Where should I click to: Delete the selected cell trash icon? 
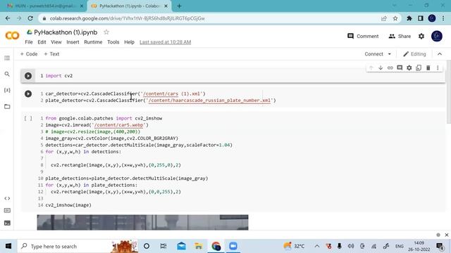[x=428, y=68]
